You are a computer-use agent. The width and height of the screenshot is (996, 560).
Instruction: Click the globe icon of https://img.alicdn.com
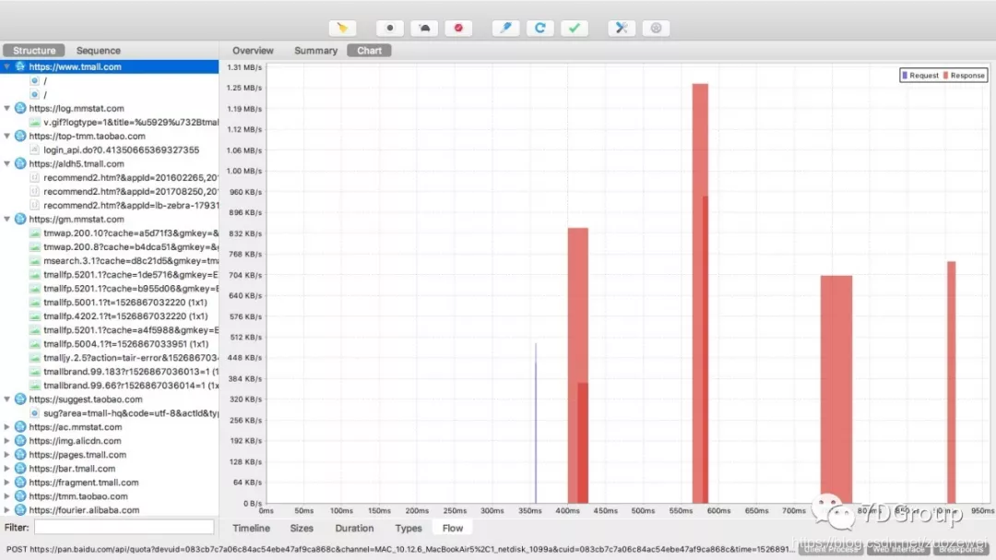tap(20, 440)
